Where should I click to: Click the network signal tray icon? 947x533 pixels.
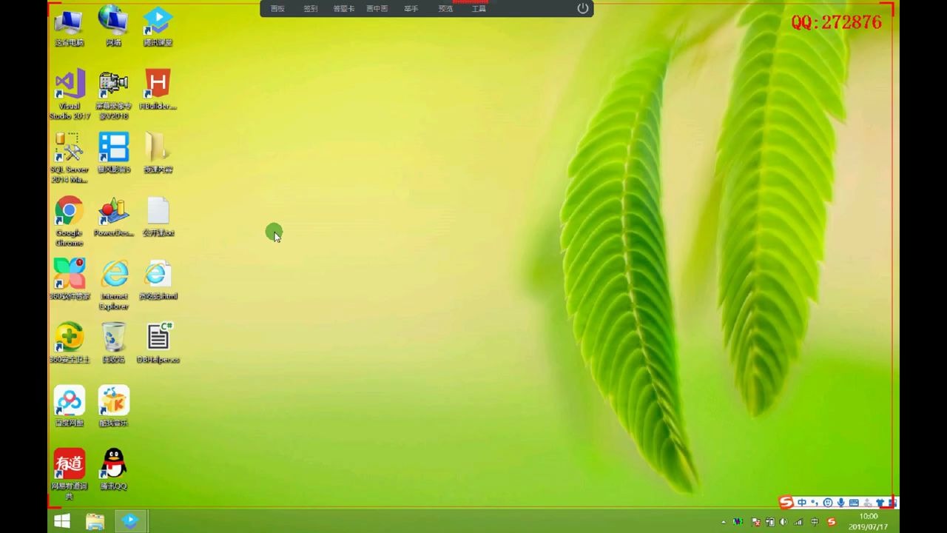[798, 522]
